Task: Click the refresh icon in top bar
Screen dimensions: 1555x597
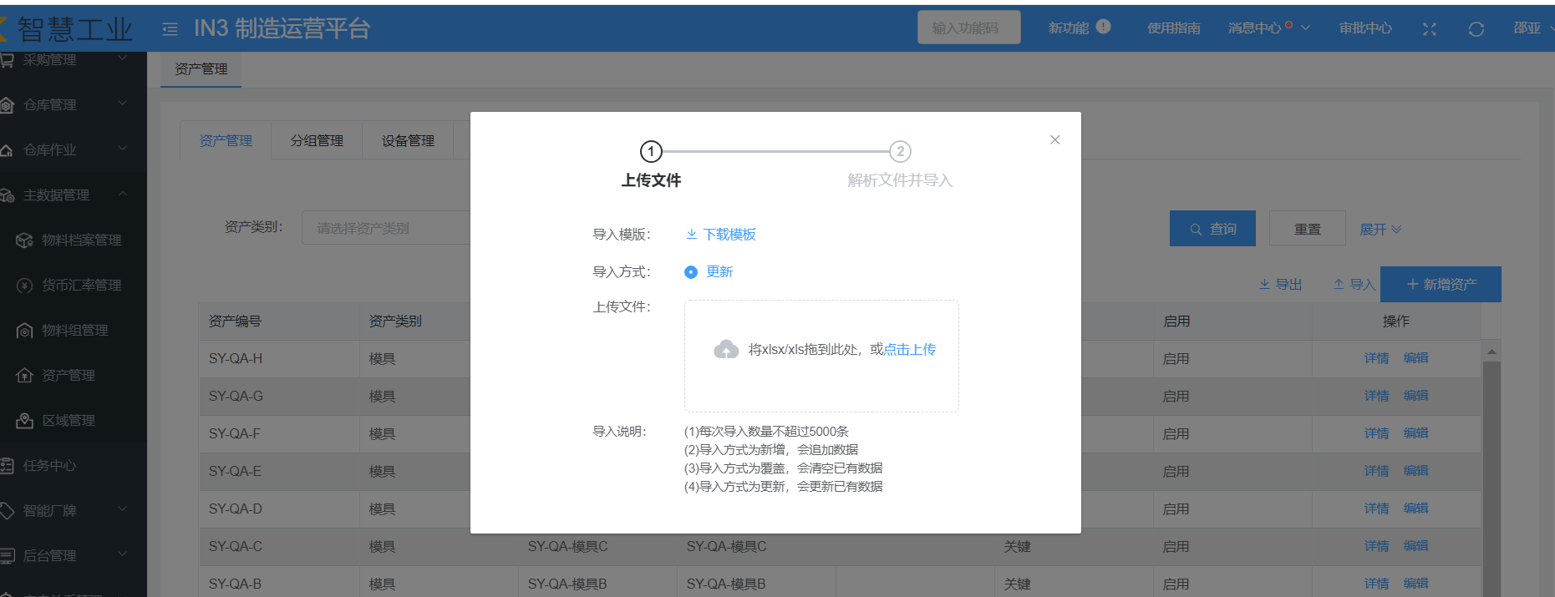Action: [x=1476, y=29]
